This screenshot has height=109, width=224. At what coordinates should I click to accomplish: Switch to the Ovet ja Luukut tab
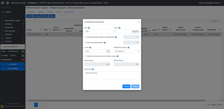pyautogui.click(x=69, y=12)
